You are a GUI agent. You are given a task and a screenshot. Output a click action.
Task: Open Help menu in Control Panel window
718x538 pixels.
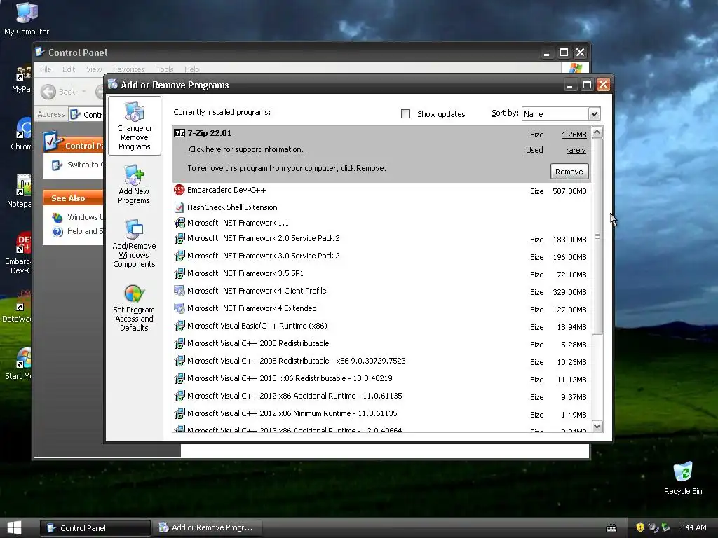click(x=192, y=69)
